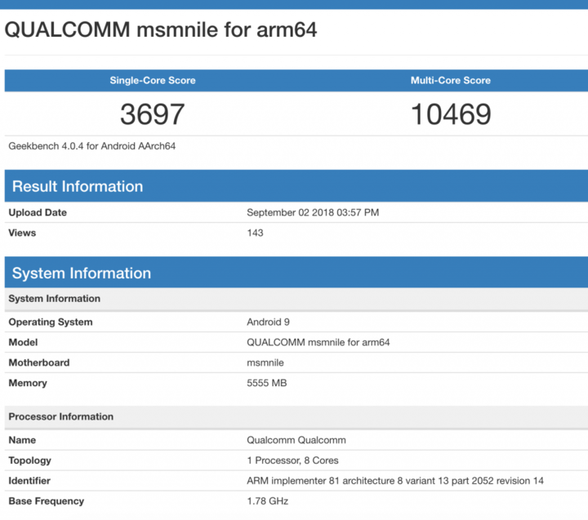Click the Upload Date label
588x520 pixels.
[x=38, y=212]
